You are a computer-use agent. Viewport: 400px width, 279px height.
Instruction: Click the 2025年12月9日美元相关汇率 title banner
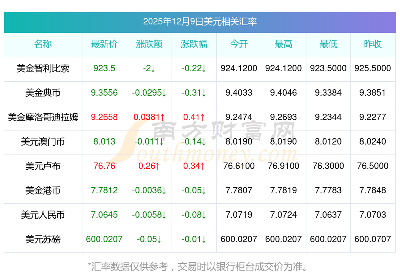click(x=200, y=22)
